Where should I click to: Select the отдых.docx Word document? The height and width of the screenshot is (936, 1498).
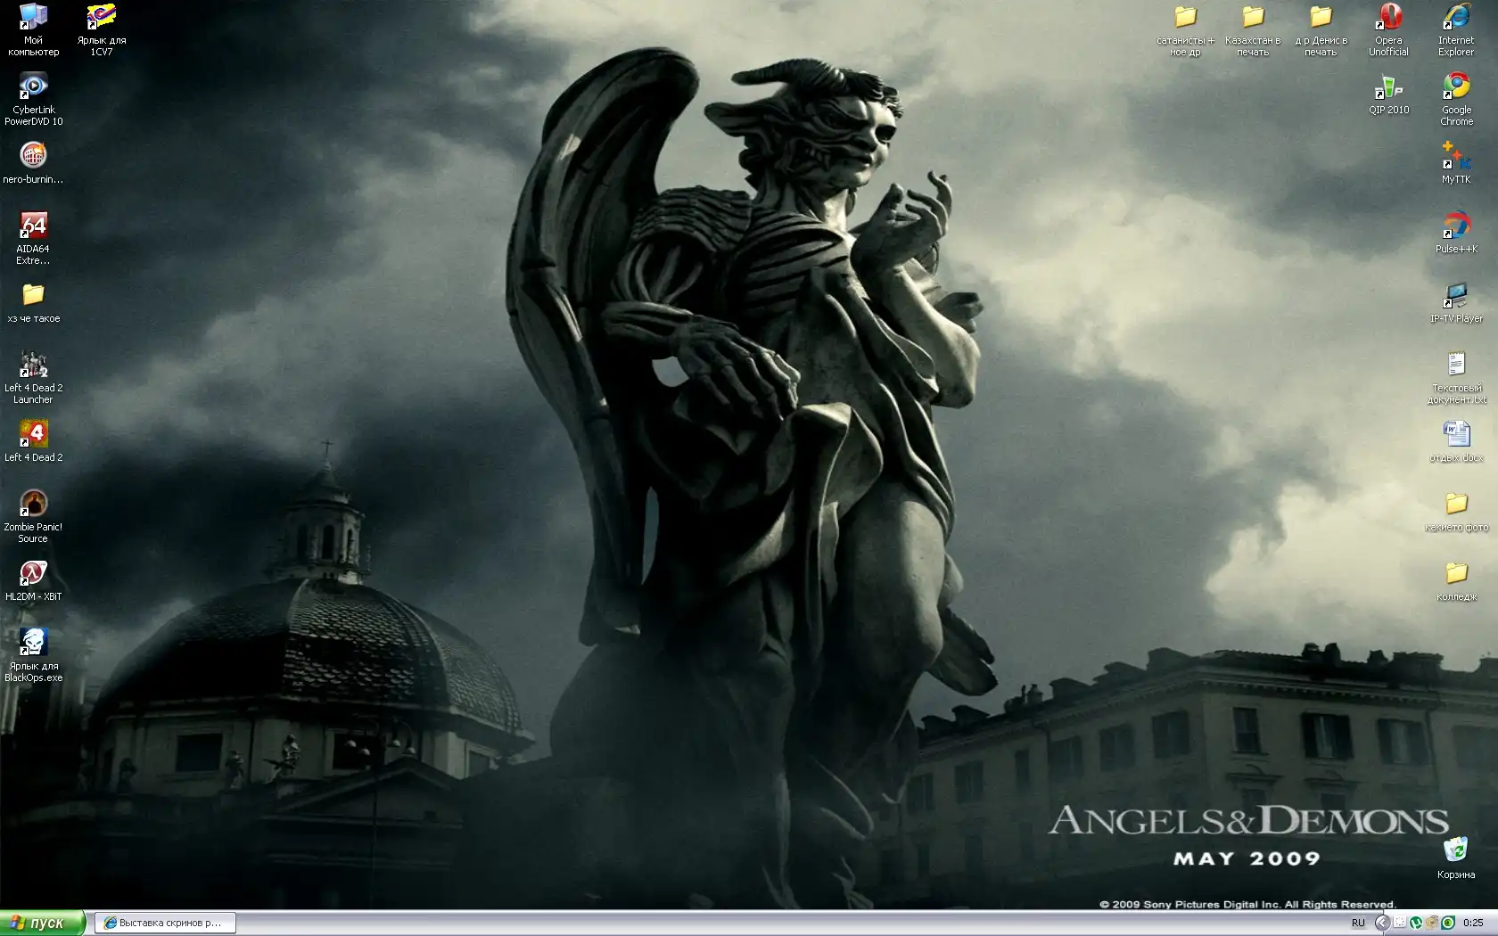(x=1456, y=435)
